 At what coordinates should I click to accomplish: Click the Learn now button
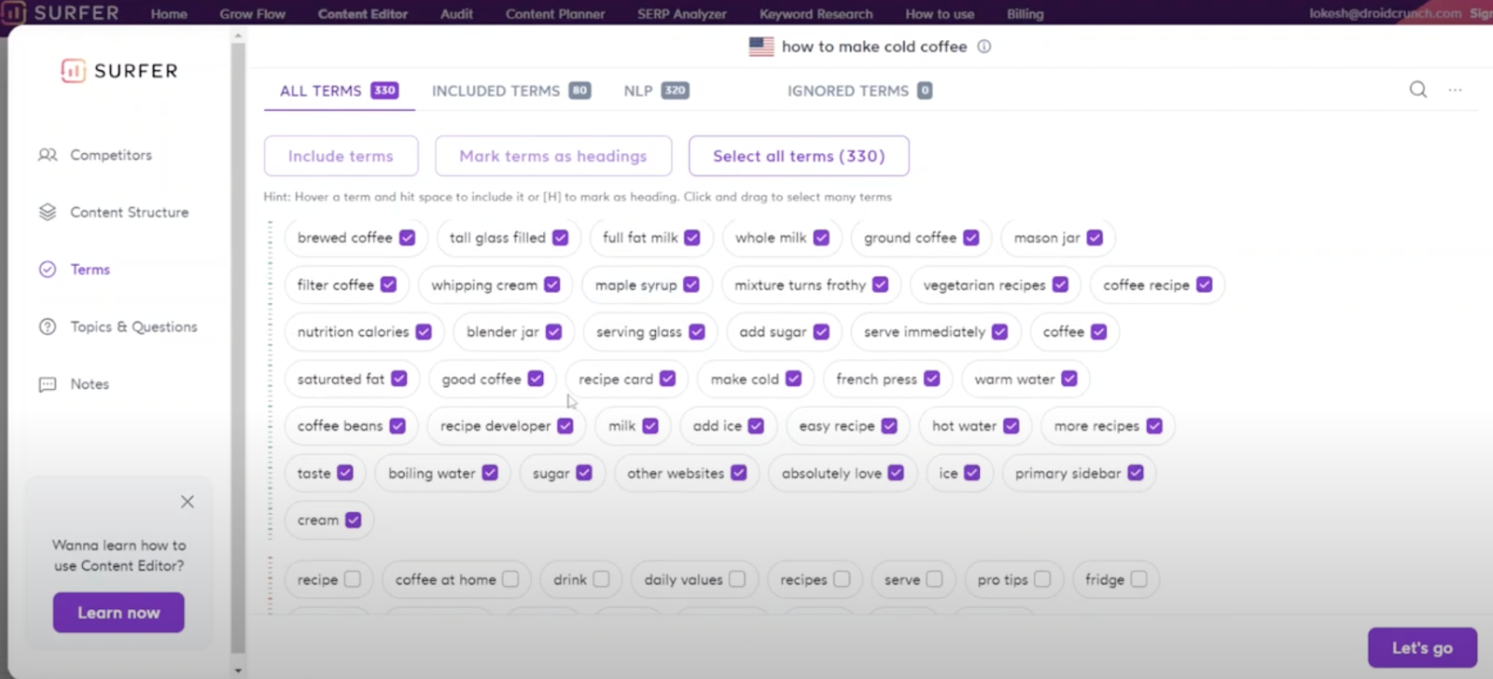click(x=119, y=613)
